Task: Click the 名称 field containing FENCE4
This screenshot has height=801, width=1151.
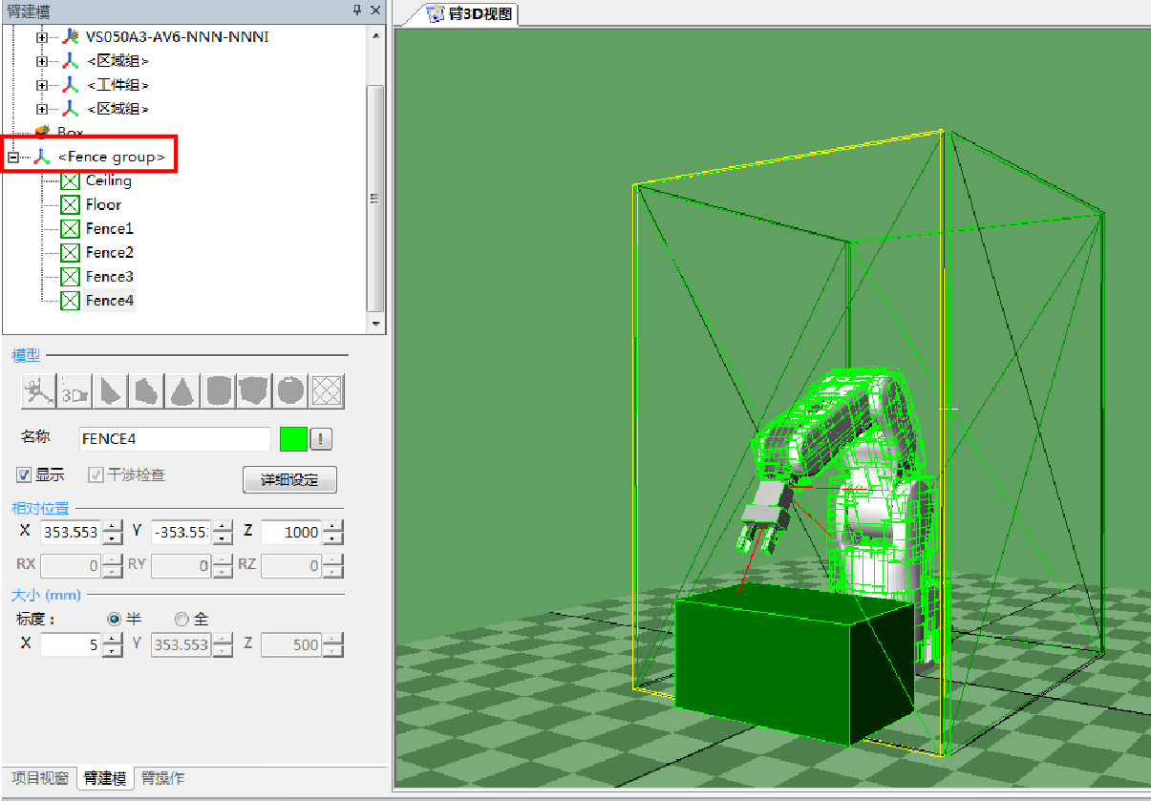Action: (x=175, y=439)
